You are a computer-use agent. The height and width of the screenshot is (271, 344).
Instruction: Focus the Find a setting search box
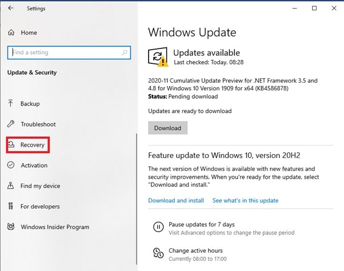(x=69, y=52)
